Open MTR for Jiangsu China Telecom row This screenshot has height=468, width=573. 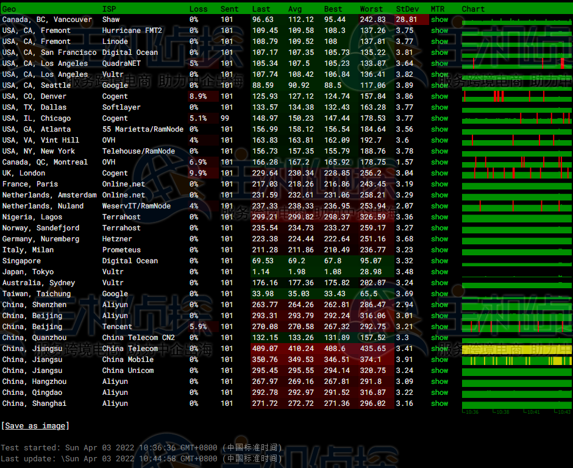(439, 349)
